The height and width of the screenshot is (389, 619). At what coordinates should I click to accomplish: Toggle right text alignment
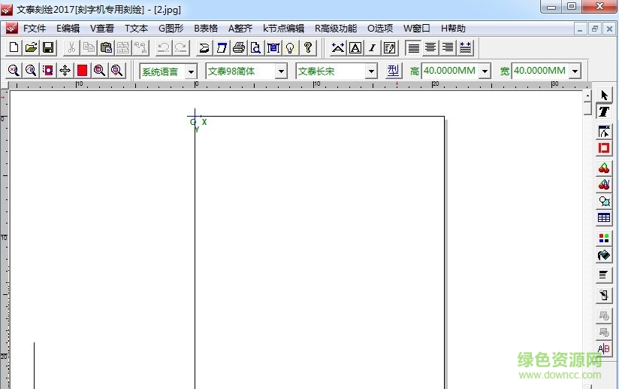coord(448,48)
